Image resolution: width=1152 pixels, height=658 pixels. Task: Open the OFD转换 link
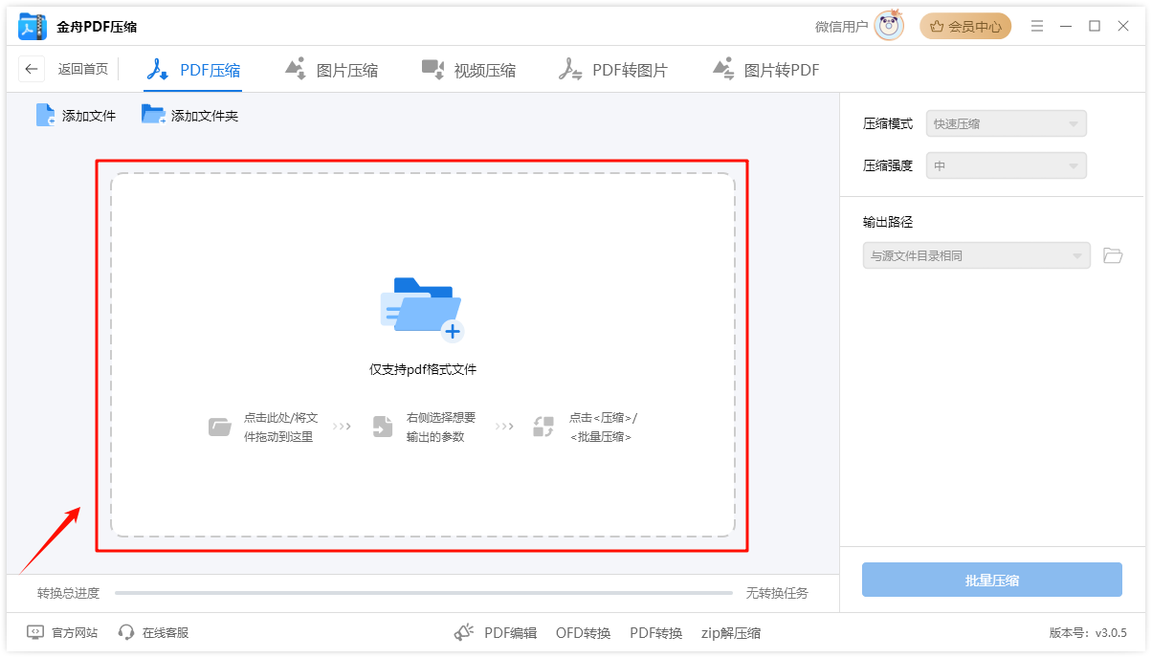[x=584, y=632]
